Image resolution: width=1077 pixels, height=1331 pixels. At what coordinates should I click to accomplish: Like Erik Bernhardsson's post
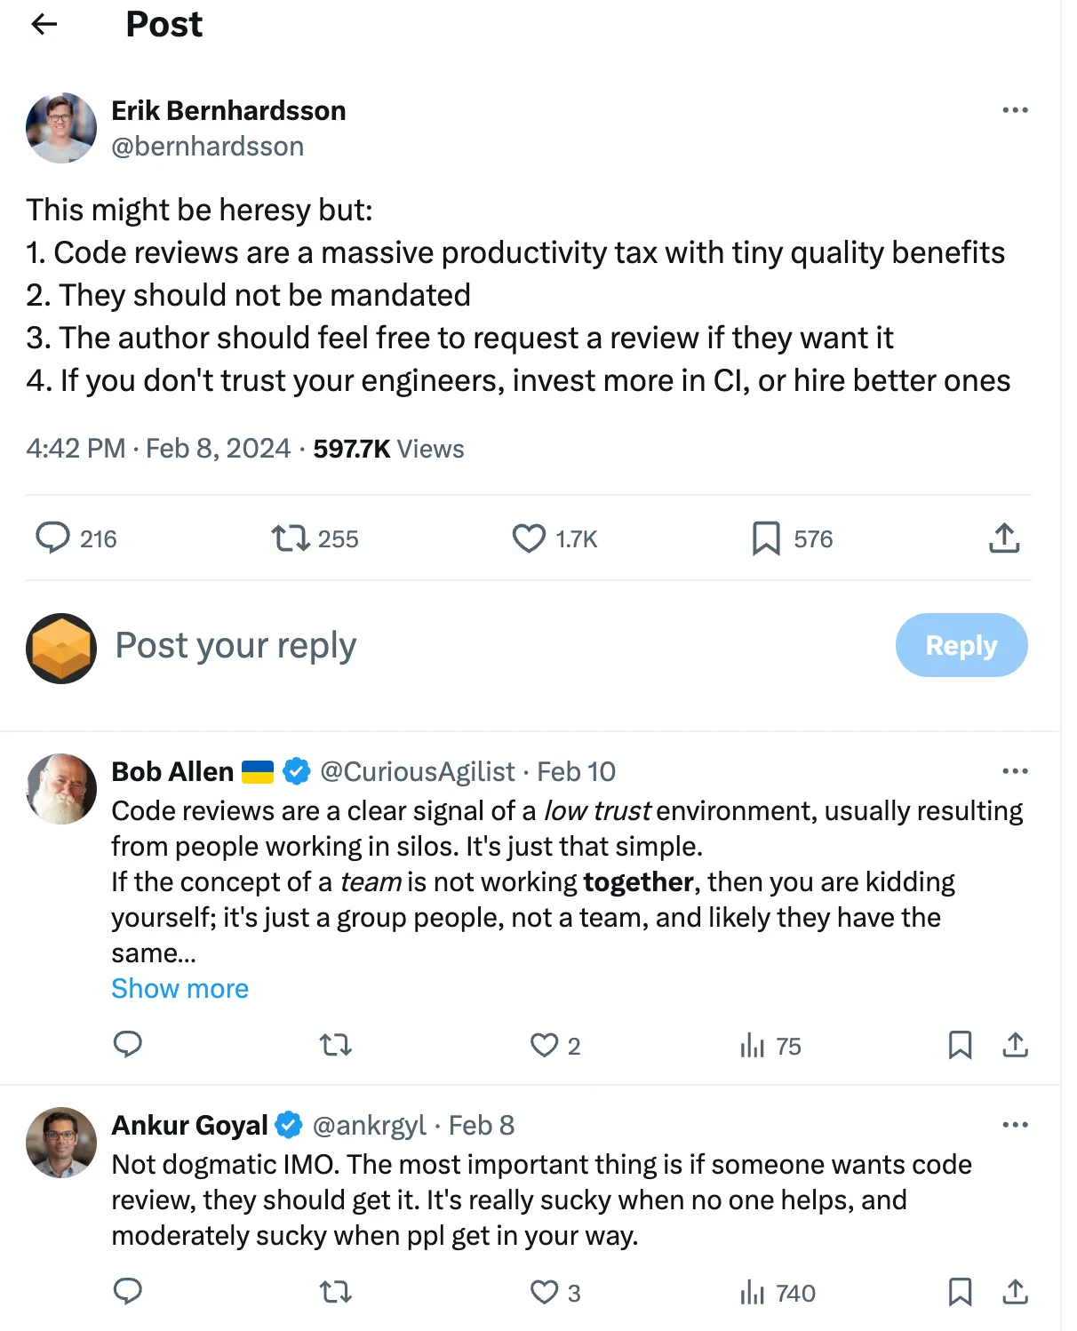[528, 538]
